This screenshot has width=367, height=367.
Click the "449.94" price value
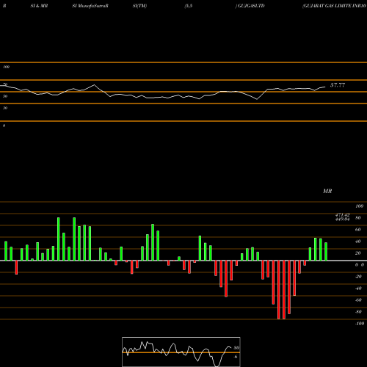coord(342,219)
